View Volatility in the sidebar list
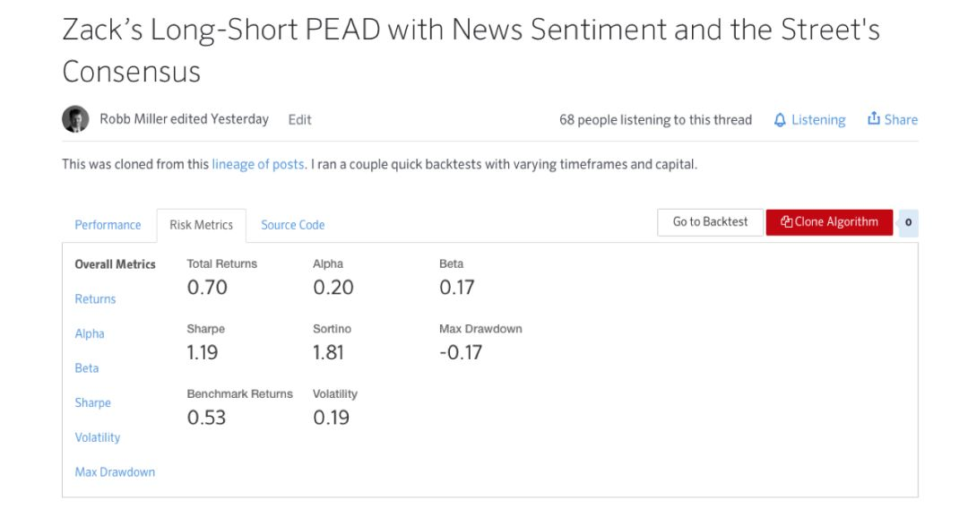The height and width of the screenshot is (509, 968). [x=98, y=437]
